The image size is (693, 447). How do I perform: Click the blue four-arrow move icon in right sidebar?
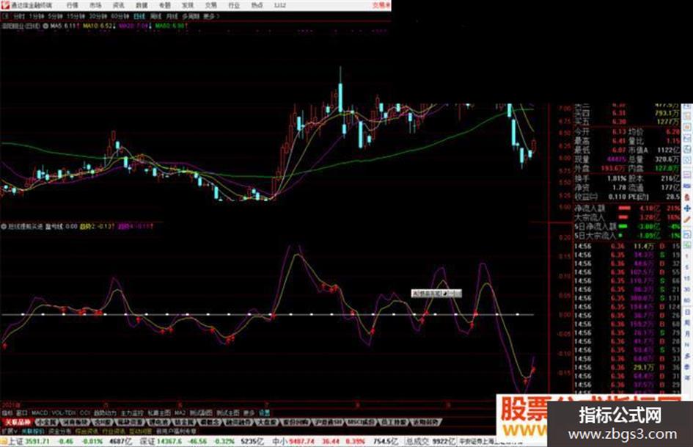click(x=687, y=208)
